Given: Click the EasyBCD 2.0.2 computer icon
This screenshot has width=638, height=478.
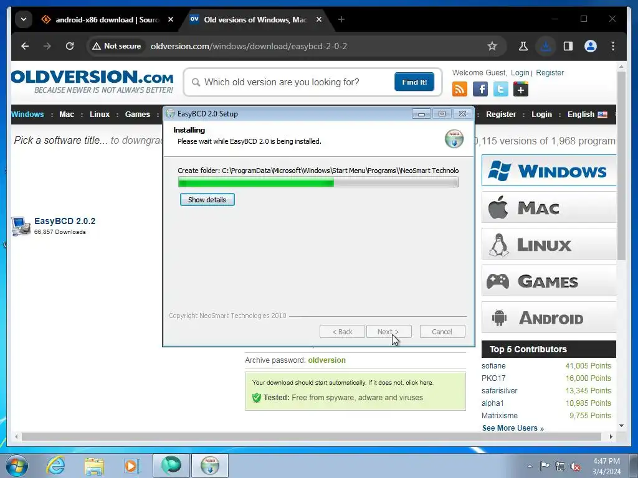Looking at the screenshot, I should click(21, 226).
